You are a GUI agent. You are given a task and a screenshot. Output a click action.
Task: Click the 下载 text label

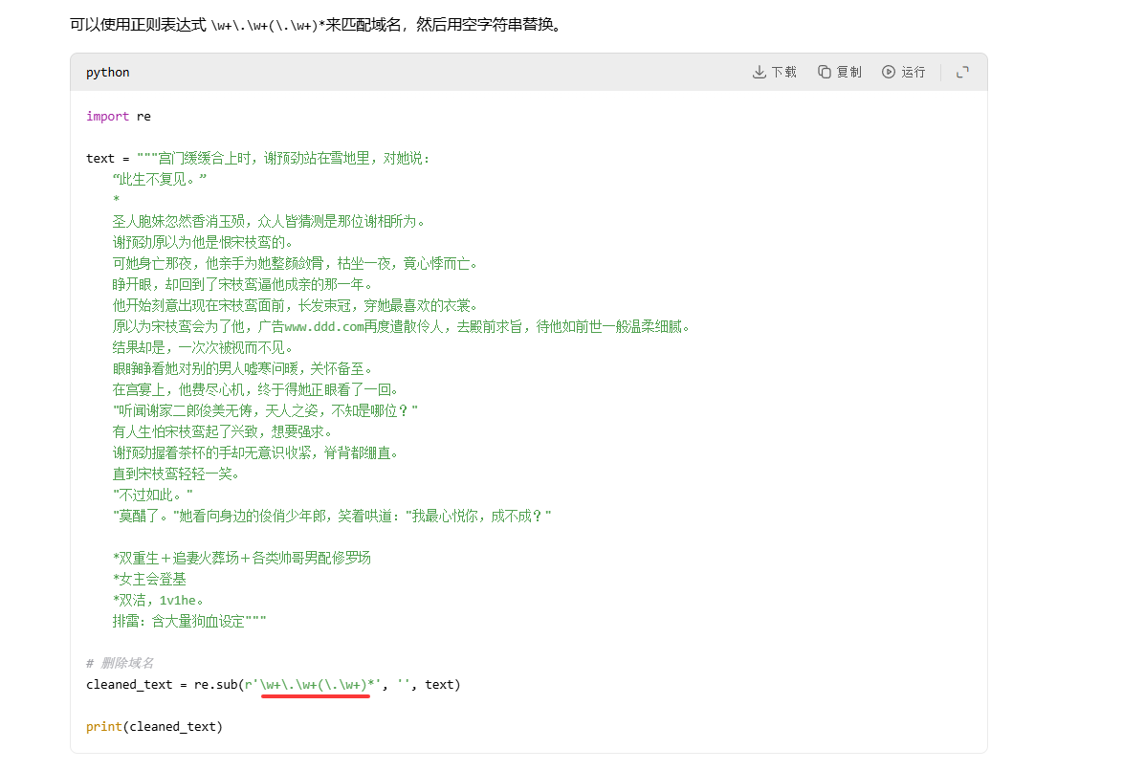pos(784,72)
